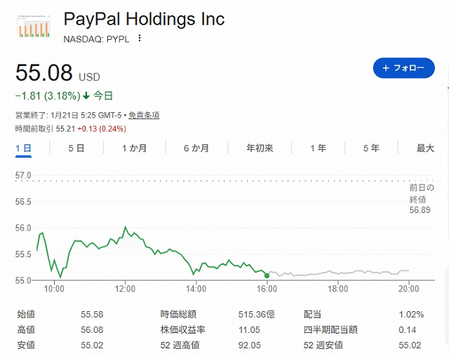Switch to the 6か月 range tab
Image resolution: width=449 pixels, height=356 pixels.
click(x=196, y=148)
